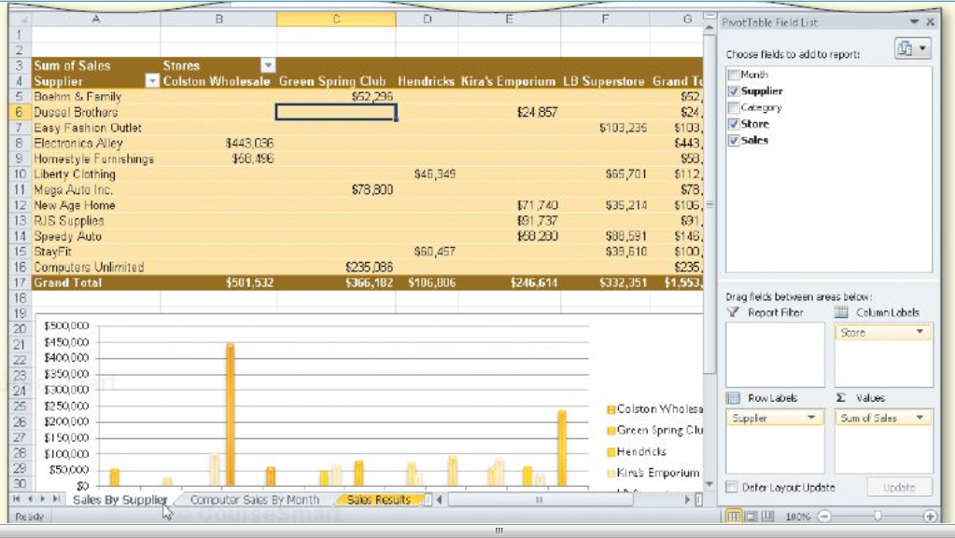Go to the first sheet tab arrow
Viewport: 955px width, 538px height.
point(17,499)
